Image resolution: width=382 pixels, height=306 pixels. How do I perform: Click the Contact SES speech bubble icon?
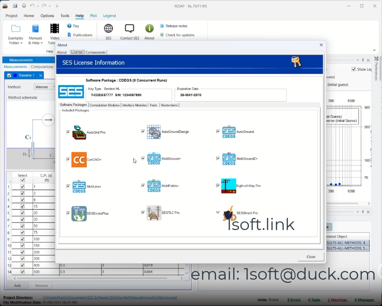pyautogui.click(x=130, y=28)
